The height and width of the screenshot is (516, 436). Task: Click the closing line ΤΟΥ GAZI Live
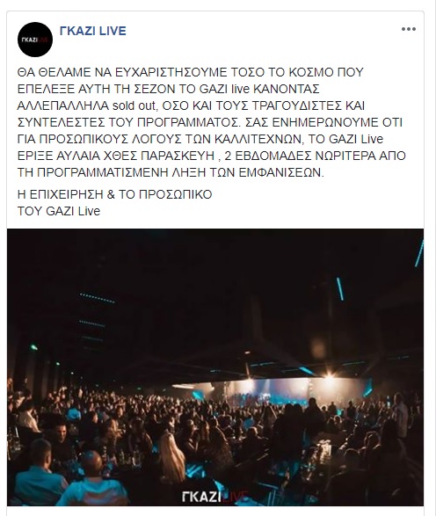coord(59,211)
